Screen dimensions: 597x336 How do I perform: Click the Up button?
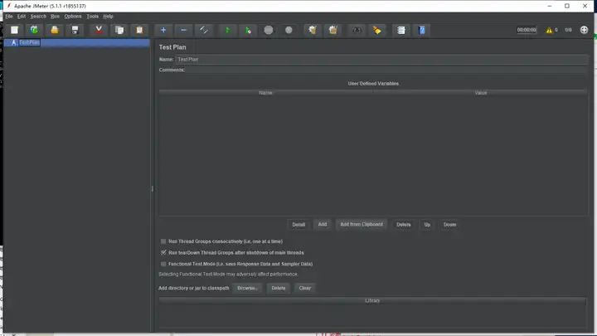click(x=427, y=224)
